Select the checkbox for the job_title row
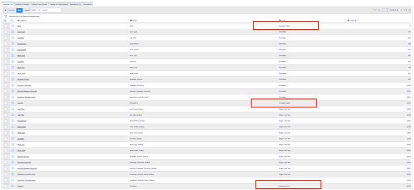The height and width of the screenshot is (190, 414). click(6, 38)
